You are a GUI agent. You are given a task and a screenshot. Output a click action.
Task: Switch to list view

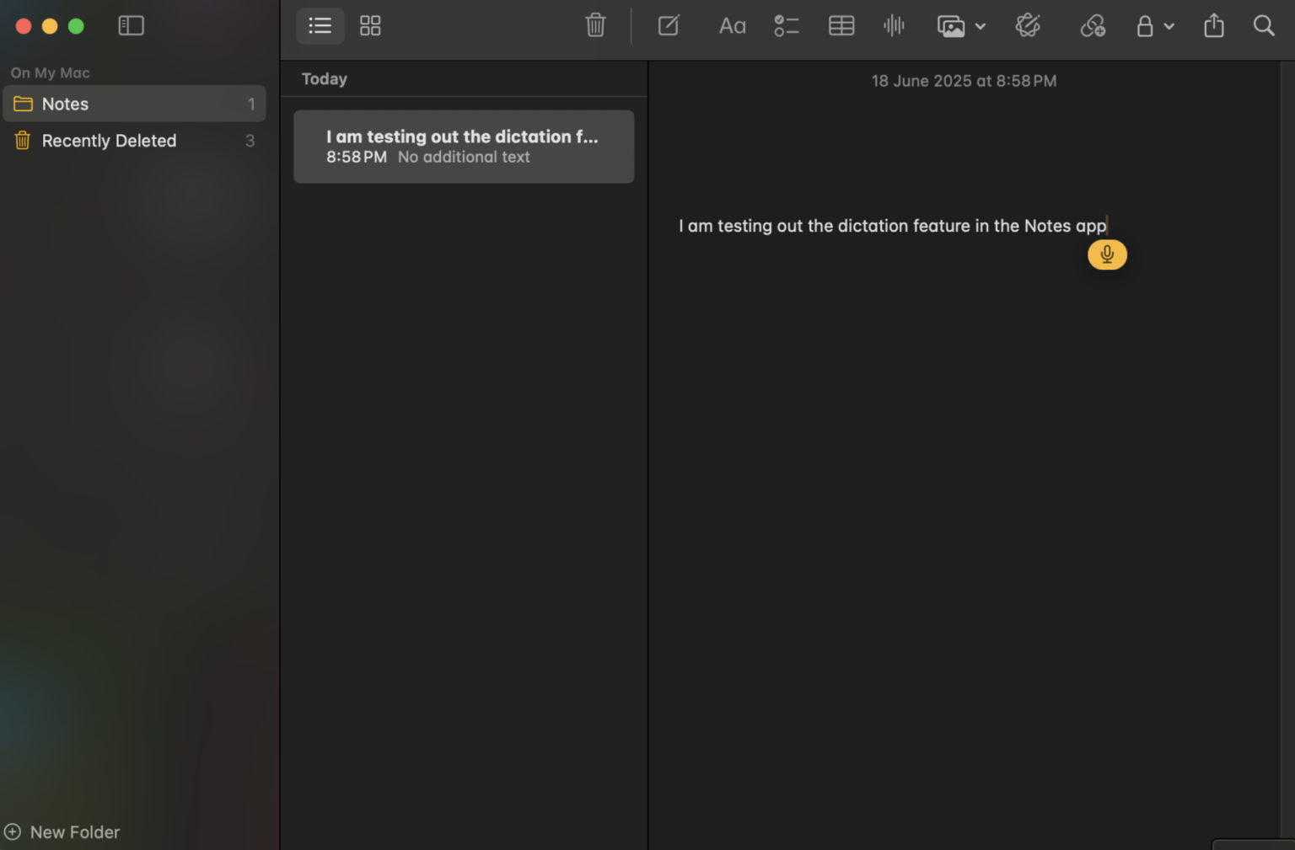[x=320, y=25]
